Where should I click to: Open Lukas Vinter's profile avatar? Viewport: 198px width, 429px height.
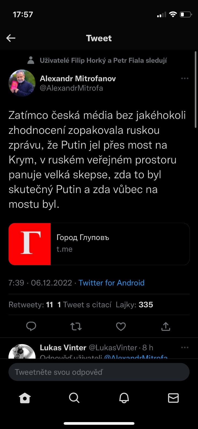coord(22,352)
